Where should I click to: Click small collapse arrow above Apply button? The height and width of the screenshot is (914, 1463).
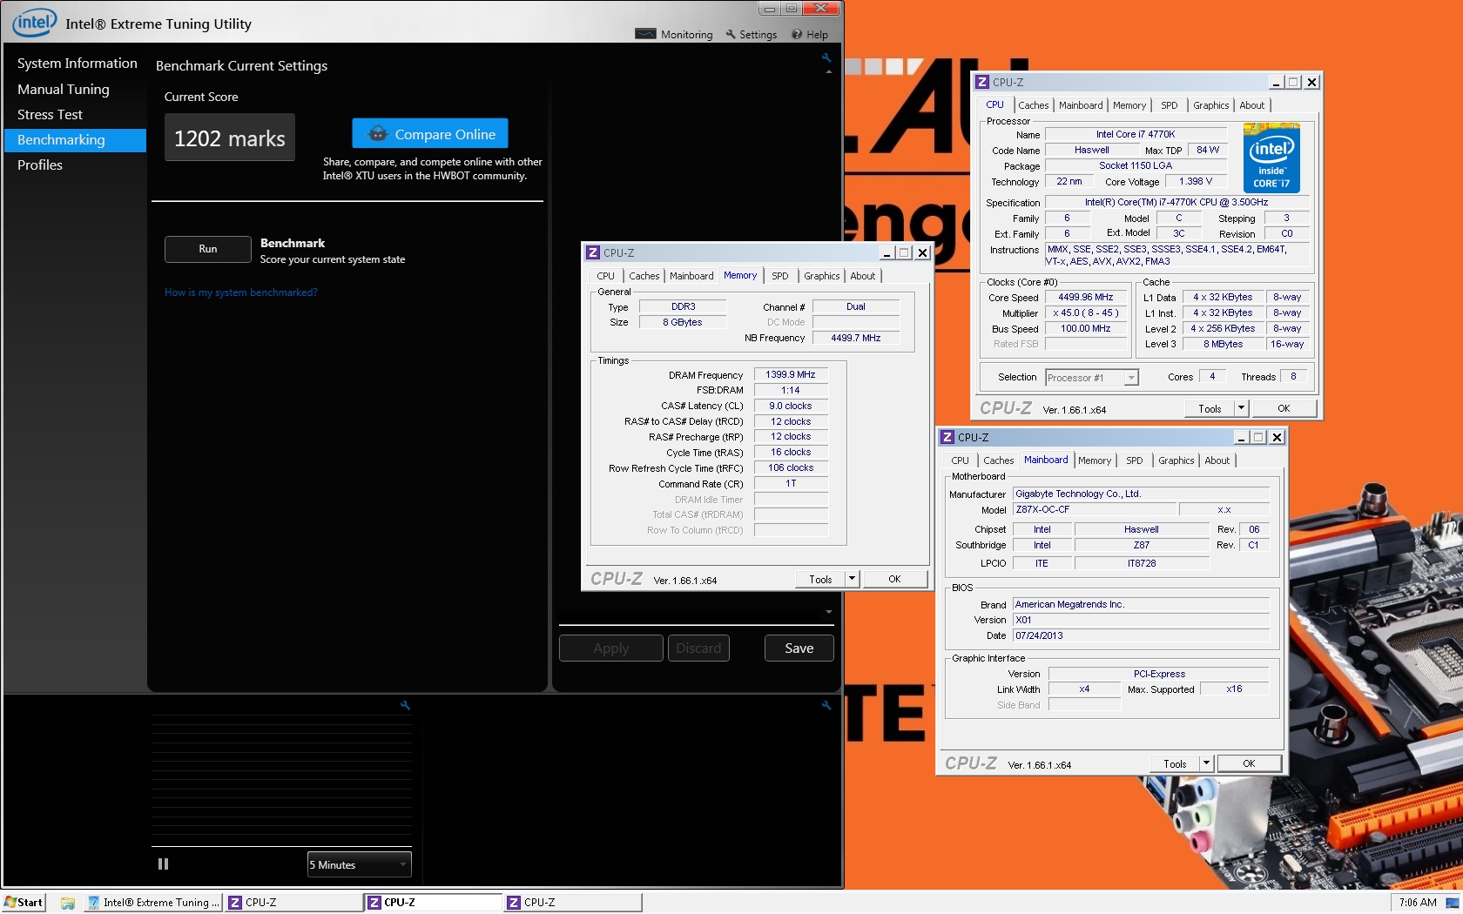(828, 612)
